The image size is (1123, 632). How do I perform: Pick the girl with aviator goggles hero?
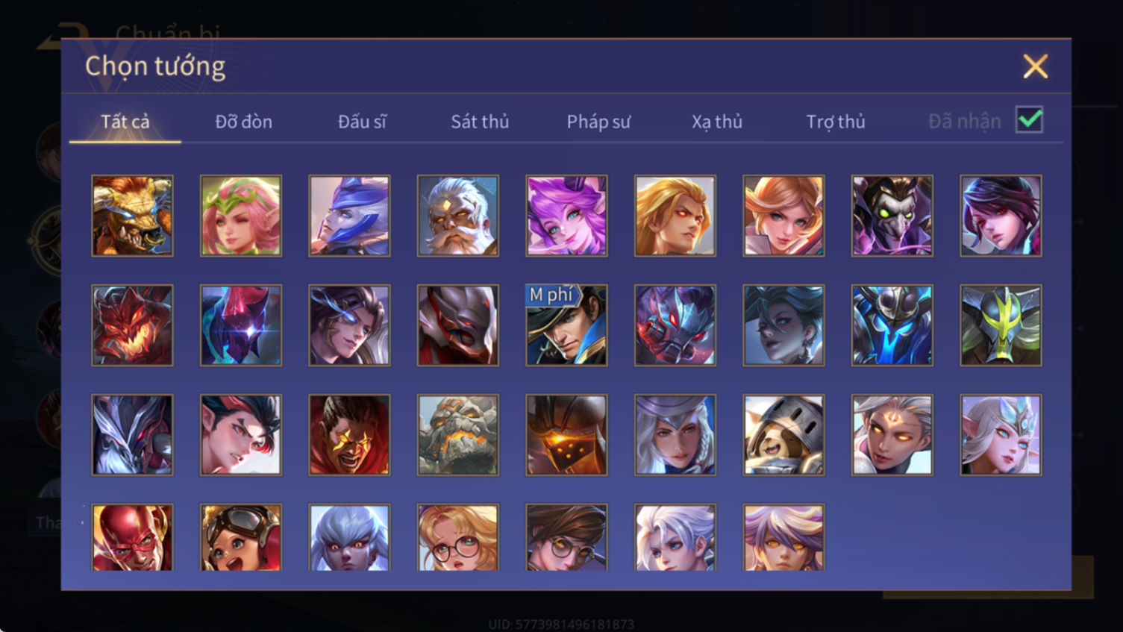click(241, 537)
